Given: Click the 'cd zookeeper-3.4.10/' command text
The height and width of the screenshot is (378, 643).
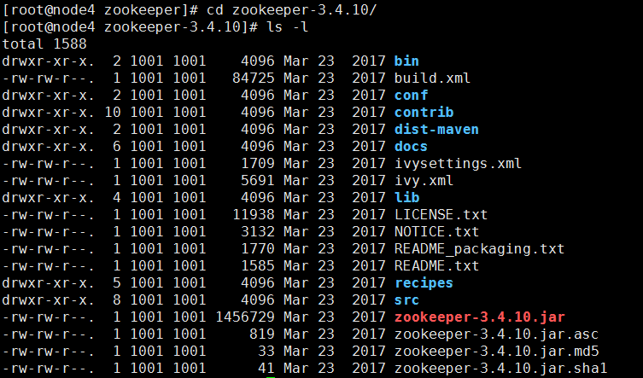Looking at the screenshot, I should tap(291, 10).
